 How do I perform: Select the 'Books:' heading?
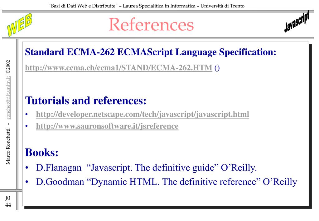(42, 152)
